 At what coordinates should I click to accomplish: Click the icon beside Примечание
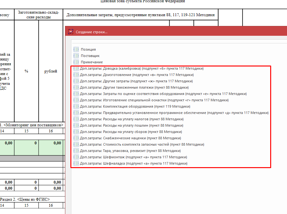[x=76, y=62]
